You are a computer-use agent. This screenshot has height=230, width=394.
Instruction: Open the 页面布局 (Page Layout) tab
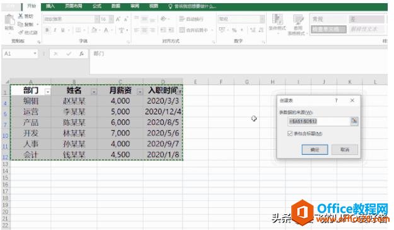point(73,6)
